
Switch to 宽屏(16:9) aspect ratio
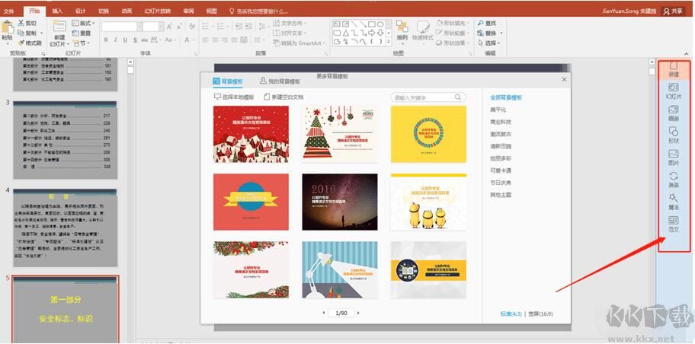click(542, 313)
